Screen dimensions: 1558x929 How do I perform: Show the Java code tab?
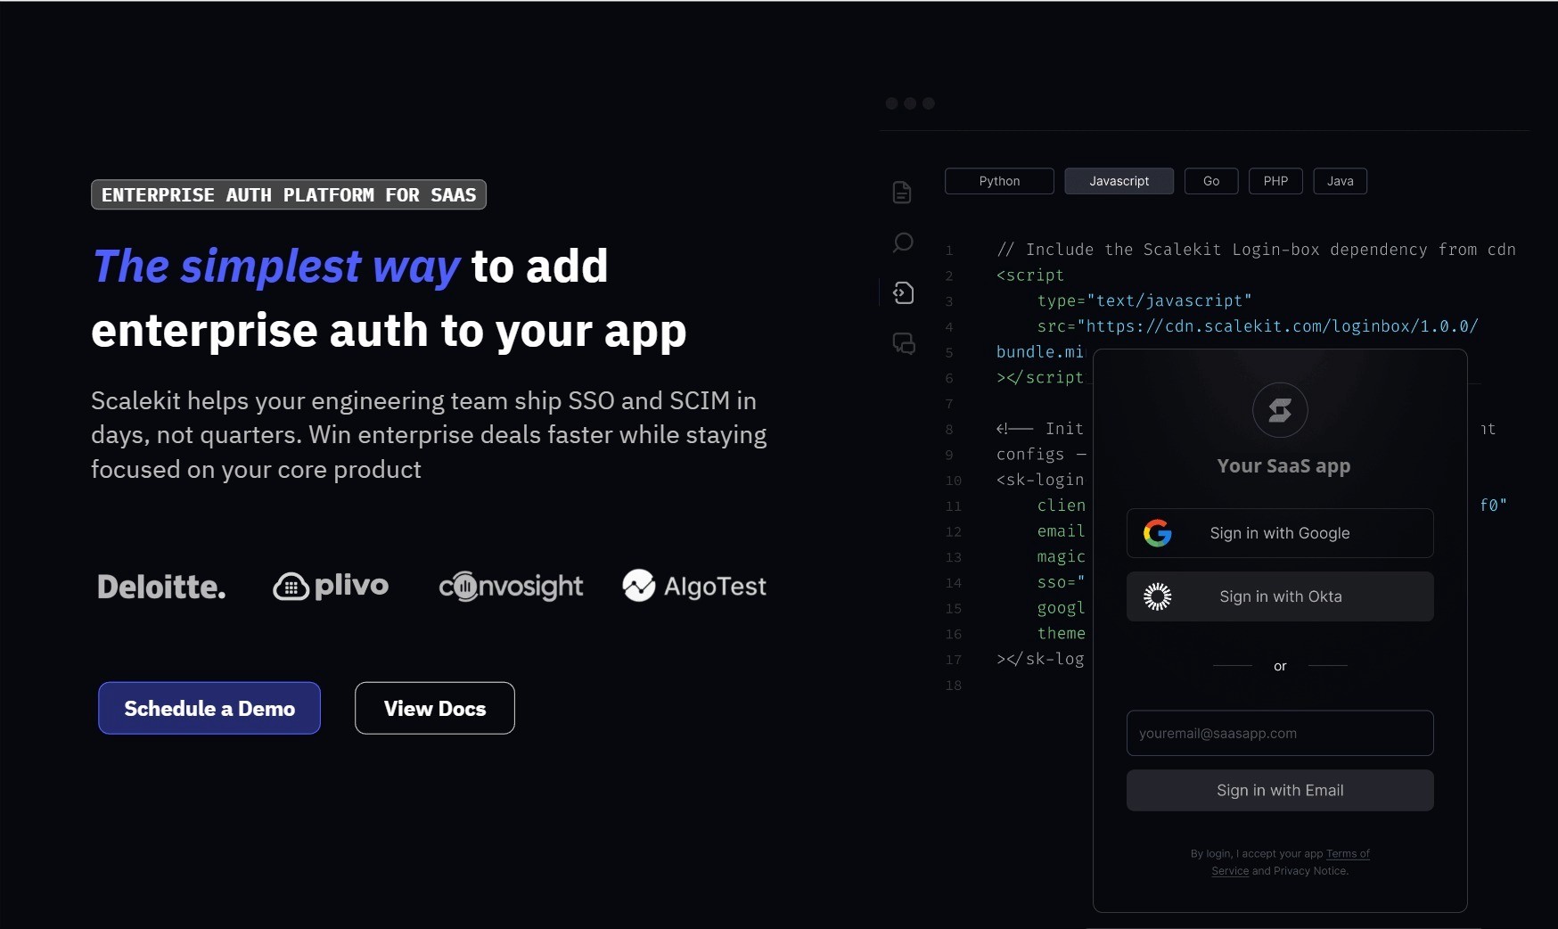1340,181
